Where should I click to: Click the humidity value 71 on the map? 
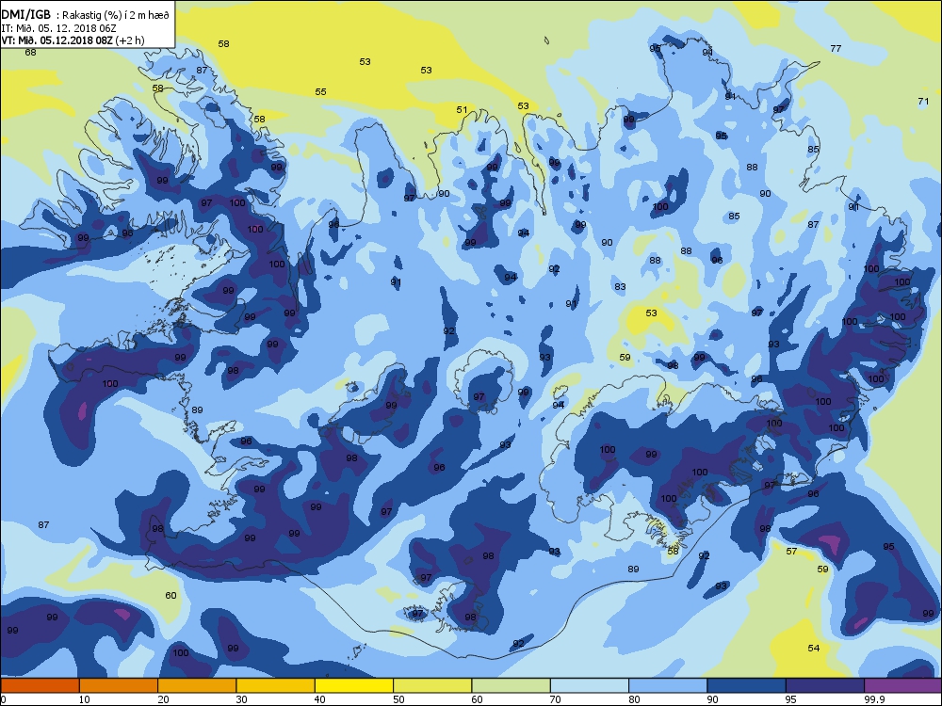[923, 102]
